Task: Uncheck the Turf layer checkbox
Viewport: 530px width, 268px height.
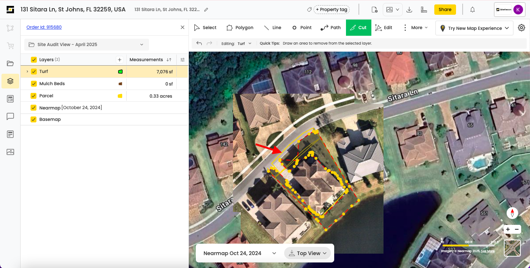Action: pyautogui.click(x=34, y=72)
